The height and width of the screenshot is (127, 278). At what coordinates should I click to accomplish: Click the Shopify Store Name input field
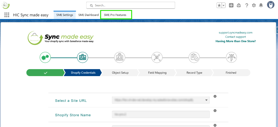(x=161, y=114)
